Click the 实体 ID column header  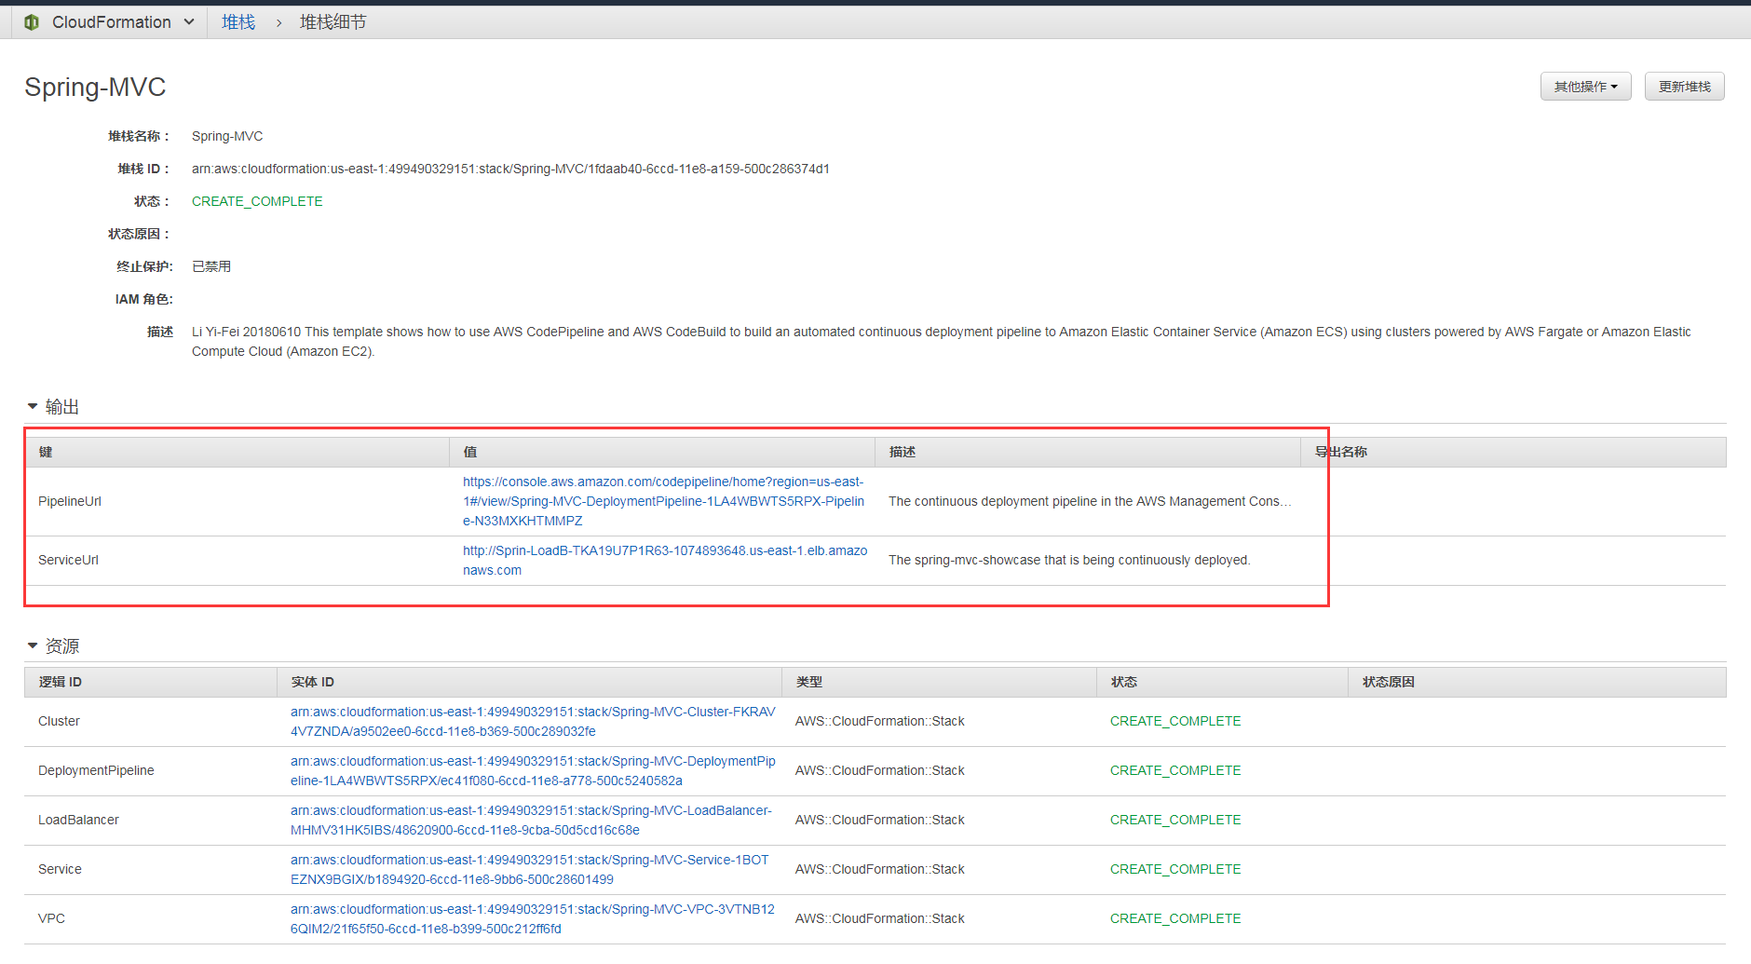coord(529,682)
